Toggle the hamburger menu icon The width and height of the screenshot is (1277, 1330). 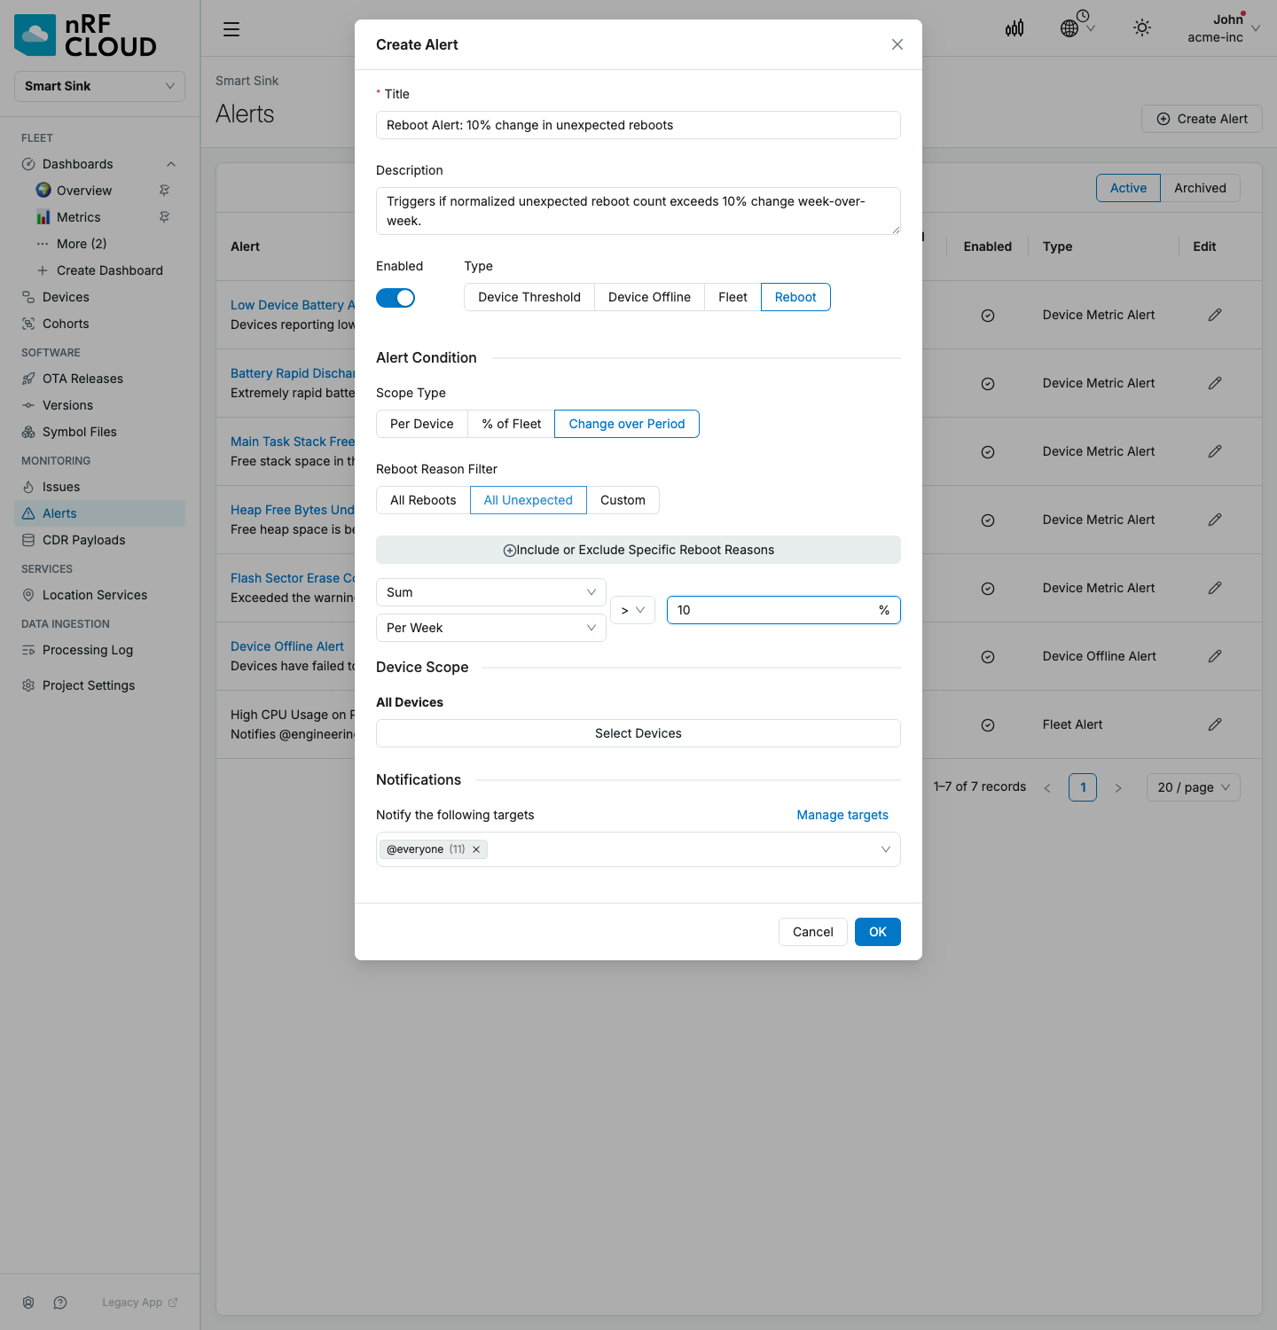(231, 29)
